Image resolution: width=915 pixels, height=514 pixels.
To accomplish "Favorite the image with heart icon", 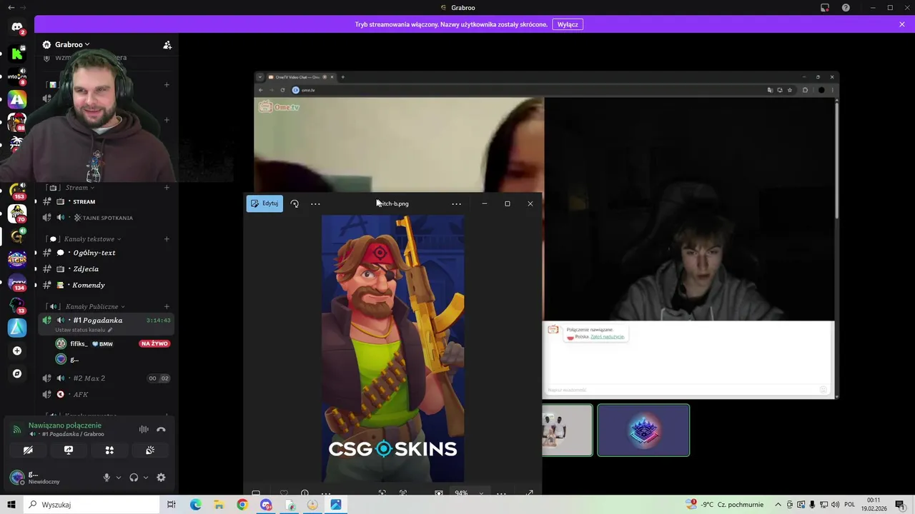I will click(x=284, y=493).
